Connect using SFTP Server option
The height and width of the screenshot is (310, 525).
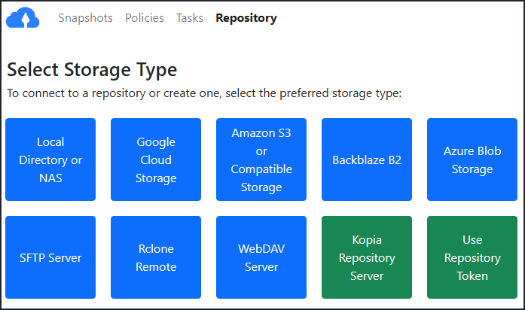tap(50, 257)
